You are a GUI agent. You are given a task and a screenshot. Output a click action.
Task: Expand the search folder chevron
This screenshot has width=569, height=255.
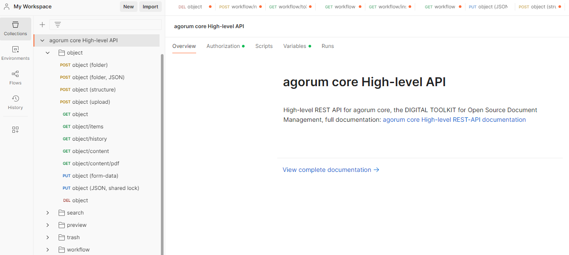tap(48, 213)
